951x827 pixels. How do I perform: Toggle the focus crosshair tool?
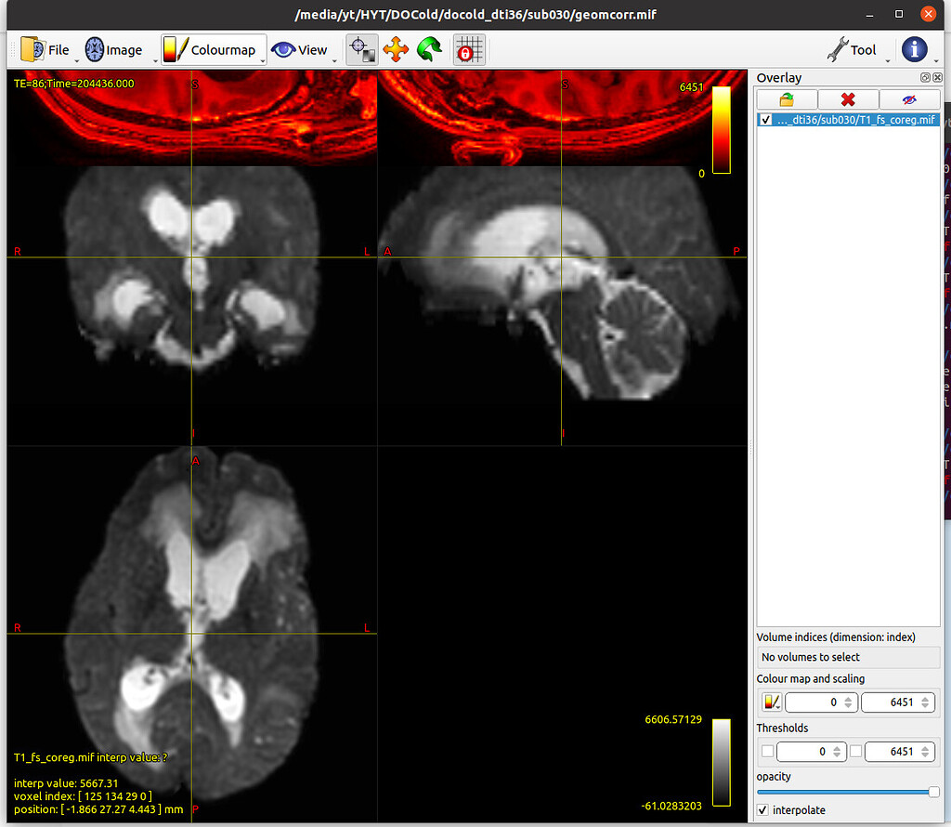pyautogui.click(x=362, y=49)
